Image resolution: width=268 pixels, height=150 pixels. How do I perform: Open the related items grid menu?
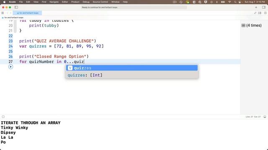pos(3,13)
